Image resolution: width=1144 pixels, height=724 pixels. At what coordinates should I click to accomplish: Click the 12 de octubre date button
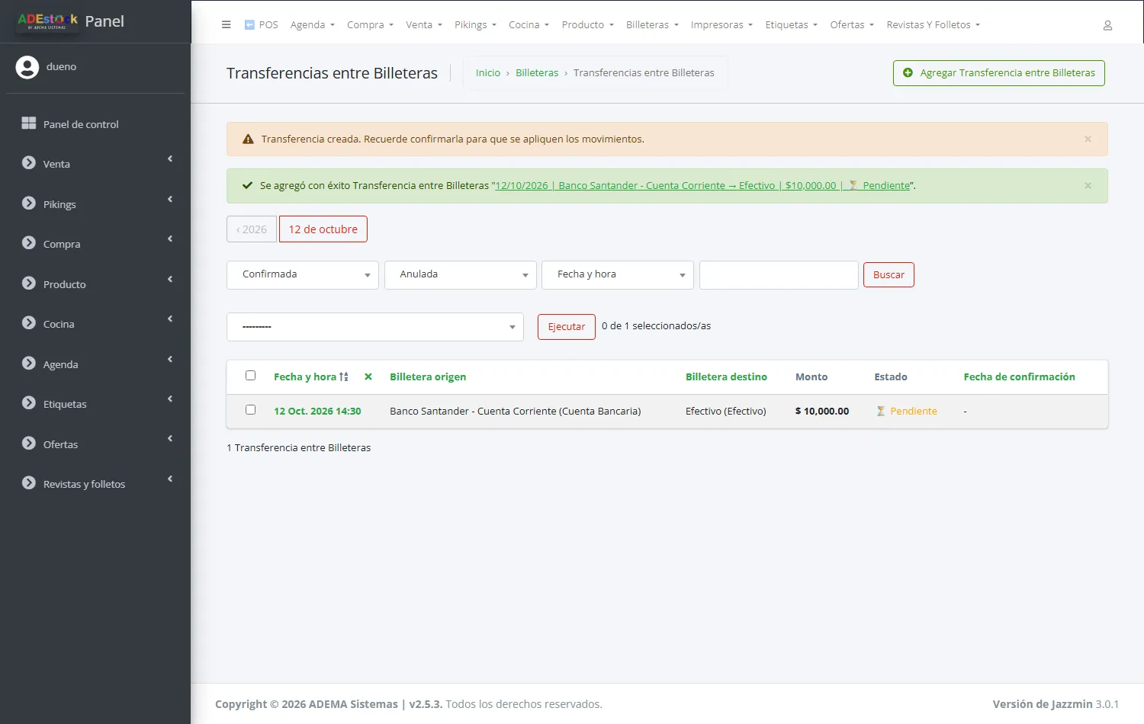pyautogui.click(x=323, y=229)
